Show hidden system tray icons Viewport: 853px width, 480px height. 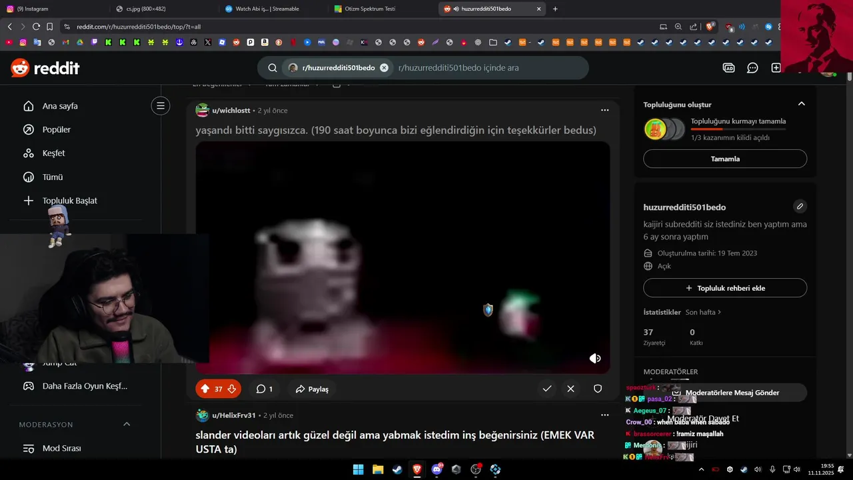[x=701, y=469]
